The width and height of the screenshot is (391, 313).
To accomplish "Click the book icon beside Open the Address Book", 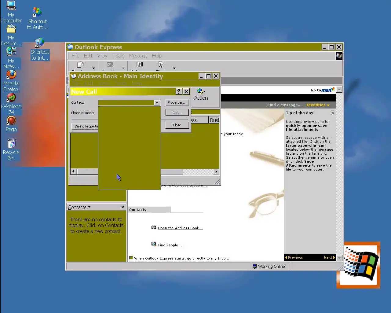I will pos(154,227).
